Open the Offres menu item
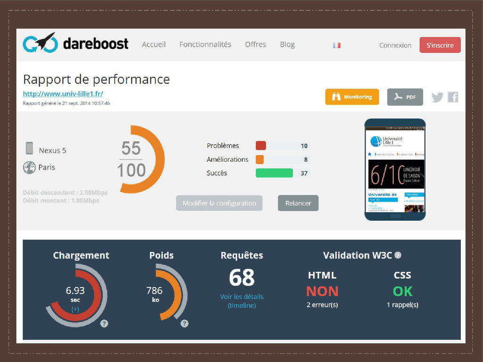The width and height of the screenshot is (483, 362). click(x=255, y=45)
